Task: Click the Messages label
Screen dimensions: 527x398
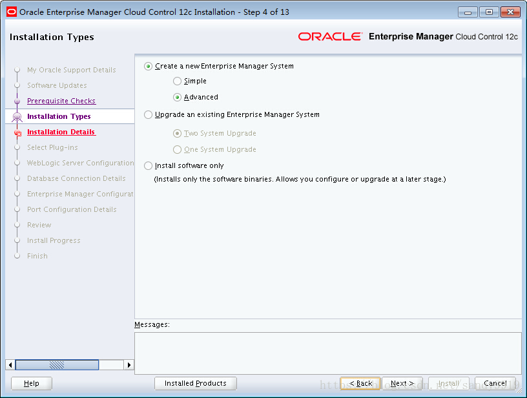Action: pos(152,325)
